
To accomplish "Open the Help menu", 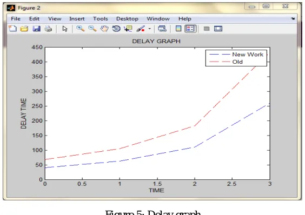I will pos(185,19).
